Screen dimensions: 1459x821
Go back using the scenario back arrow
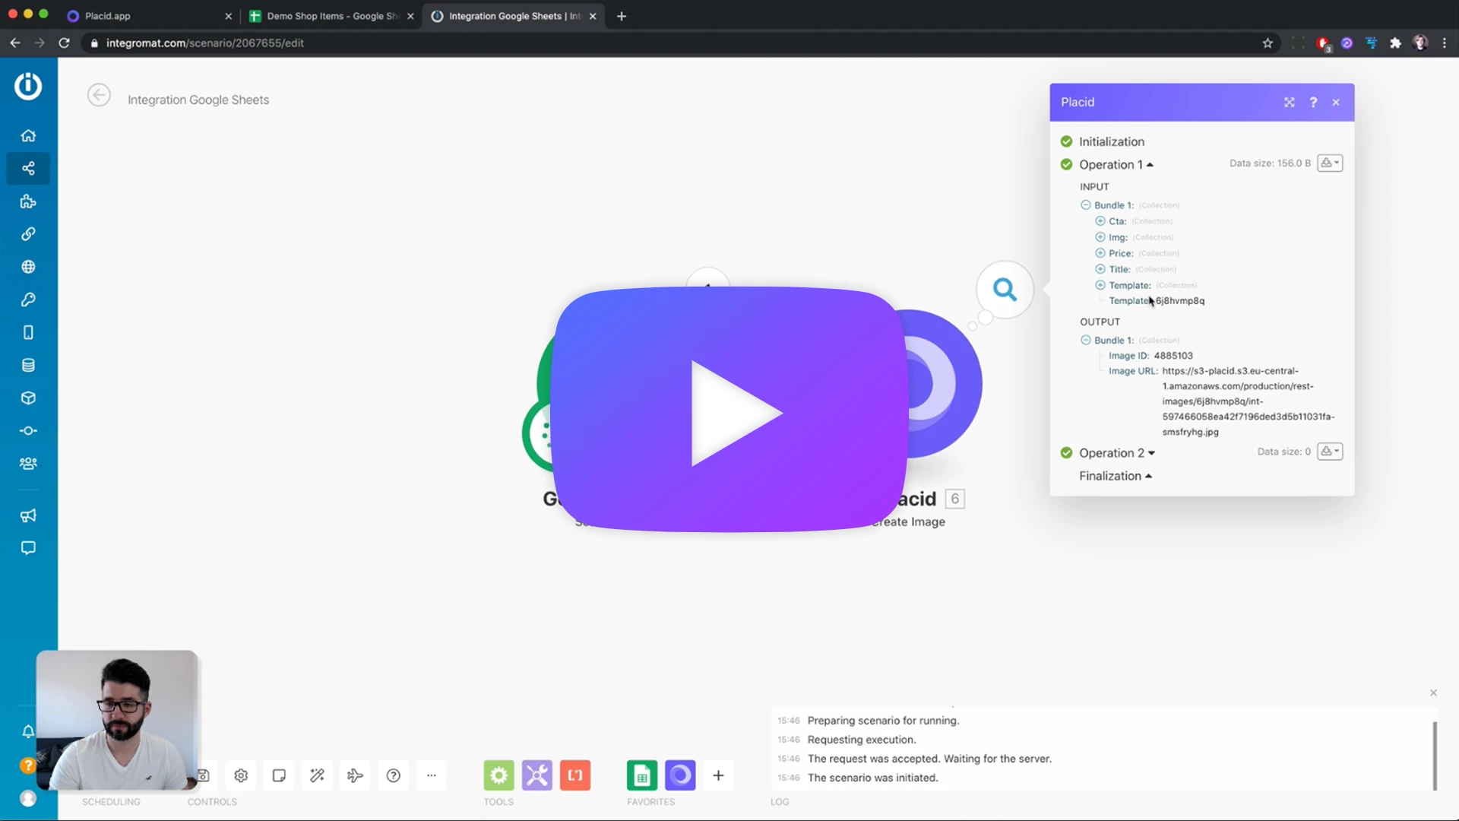coord(99,95)
